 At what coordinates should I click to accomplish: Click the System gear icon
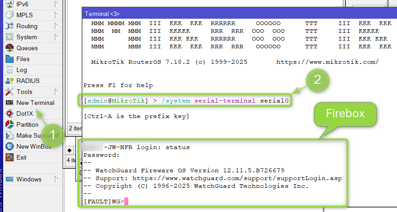10,37
